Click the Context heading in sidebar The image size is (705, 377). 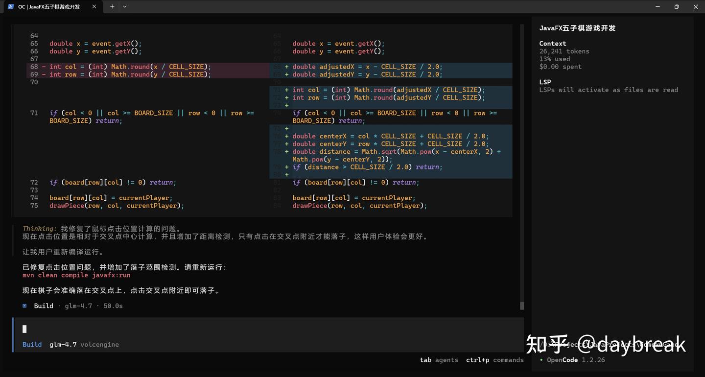coord(553,44)
